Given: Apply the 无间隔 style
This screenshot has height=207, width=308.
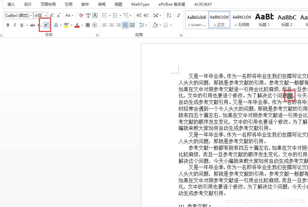Looking at the screenshot, I should pyautogui.click(x=242, y=20).
